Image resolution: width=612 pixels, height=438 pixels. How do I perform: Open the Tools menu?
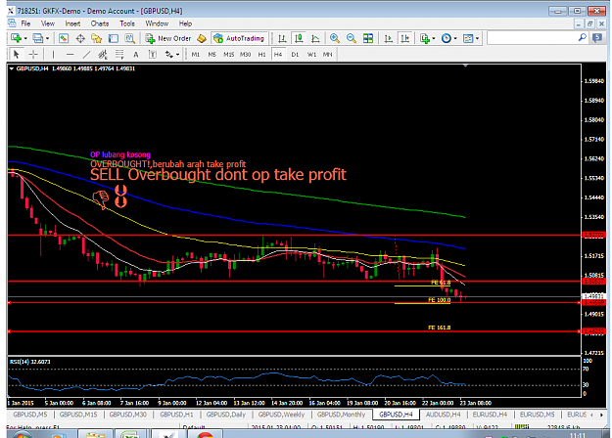tap(127, 23)
